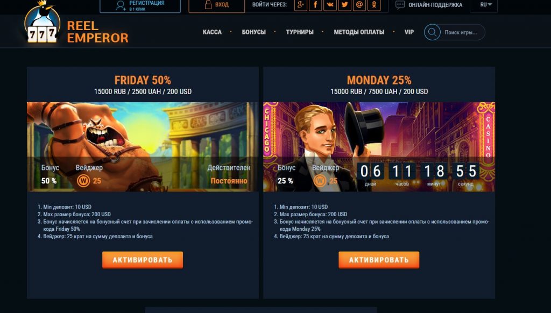The width and height of the screenshot is (551, 313).
Task: Click the wager coin icon in Friday bonus
Action: pyautogui.click(x=83, y=181)
